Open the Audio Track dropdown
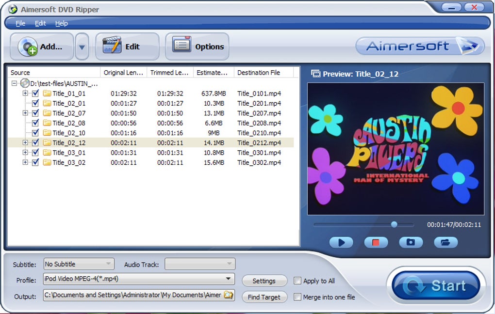Viewport: 495px width, 314px height. click(200, 264)
